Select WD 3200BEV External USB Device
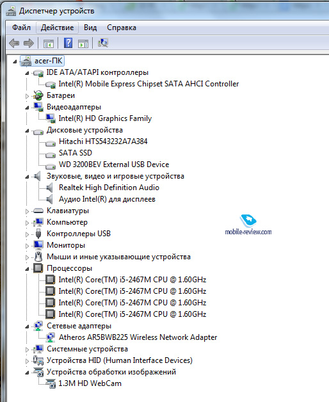329x402 pixels. click(114, 165)
